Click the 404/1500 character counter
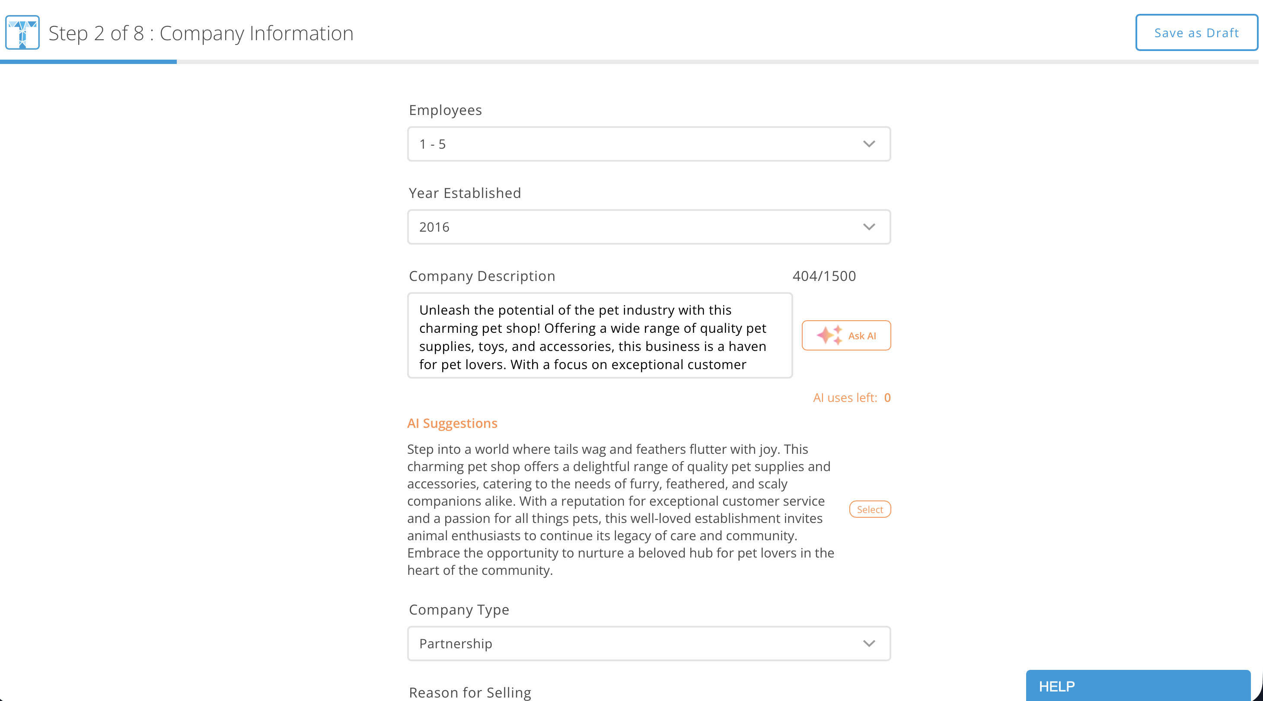This screenshot has width=1263, height=701. (x=824, y=276)
